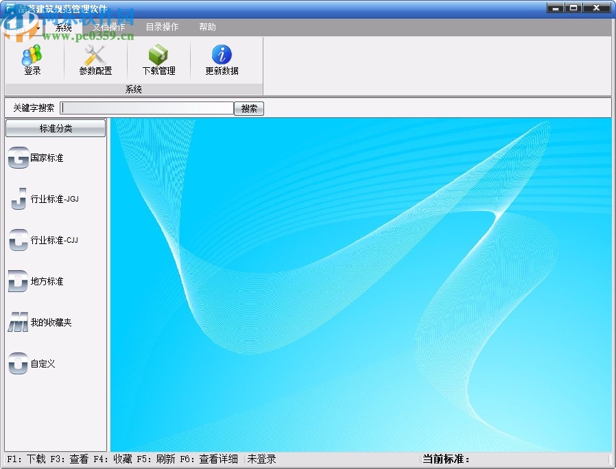This screenshot has width=616, height=469.
Task: Open the 我的收藏夹 M icon
Action: pos(18,322)
